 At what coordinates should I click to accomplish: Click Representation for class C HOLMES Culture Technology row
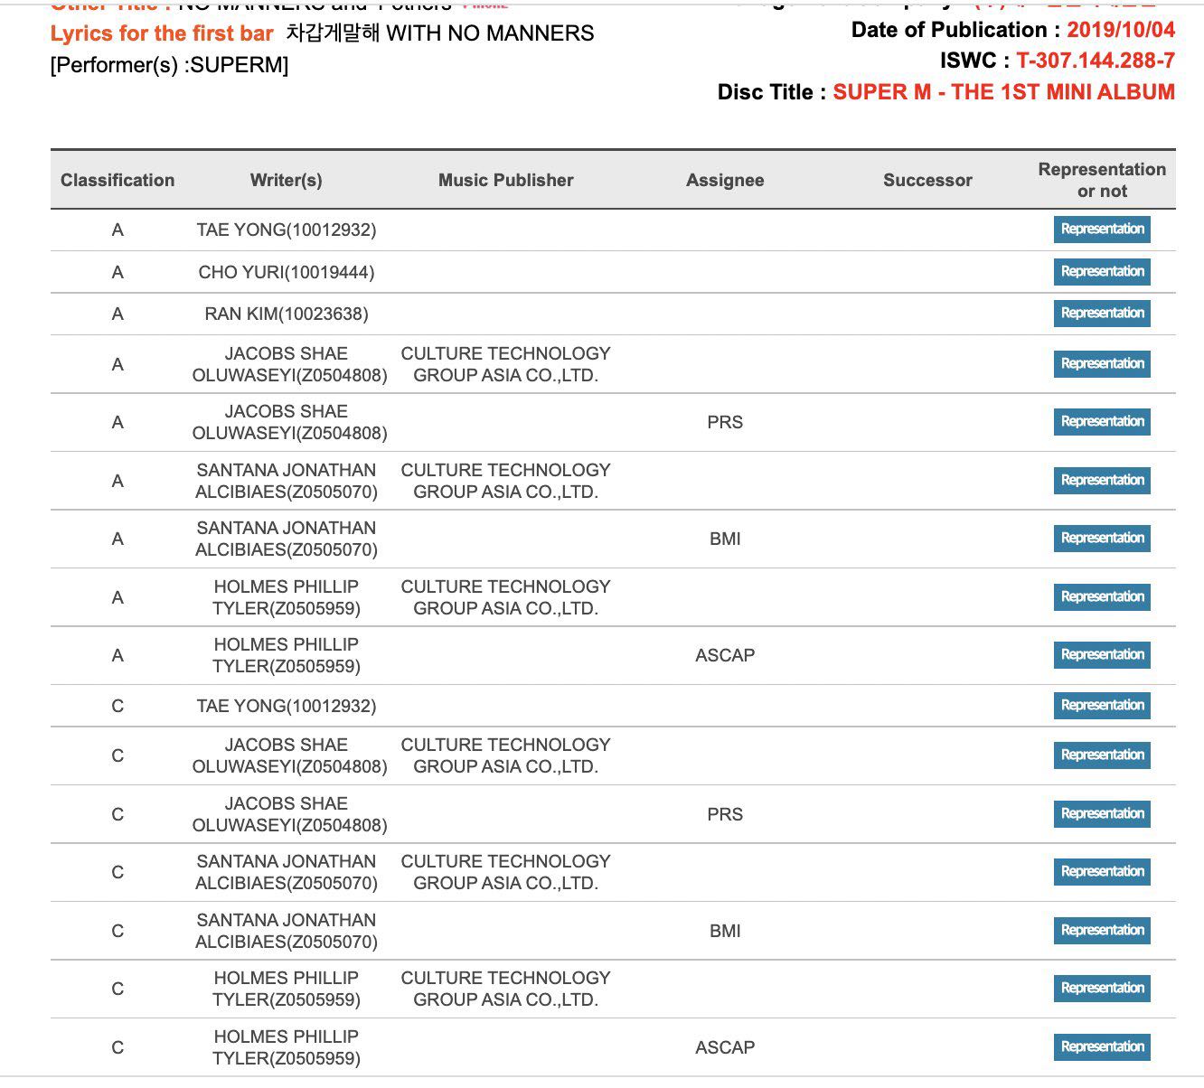point(1102,989)
